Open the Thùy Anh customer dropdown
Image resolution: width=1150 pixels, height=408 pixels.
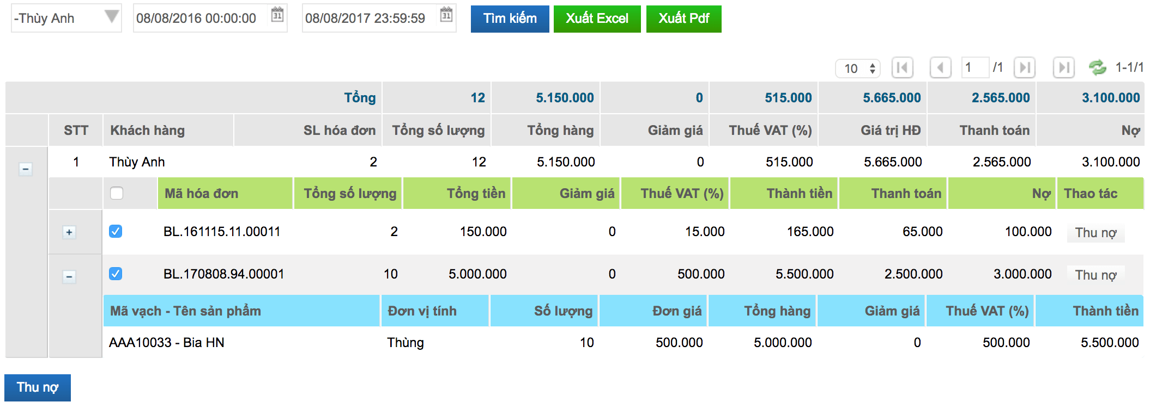66,18
